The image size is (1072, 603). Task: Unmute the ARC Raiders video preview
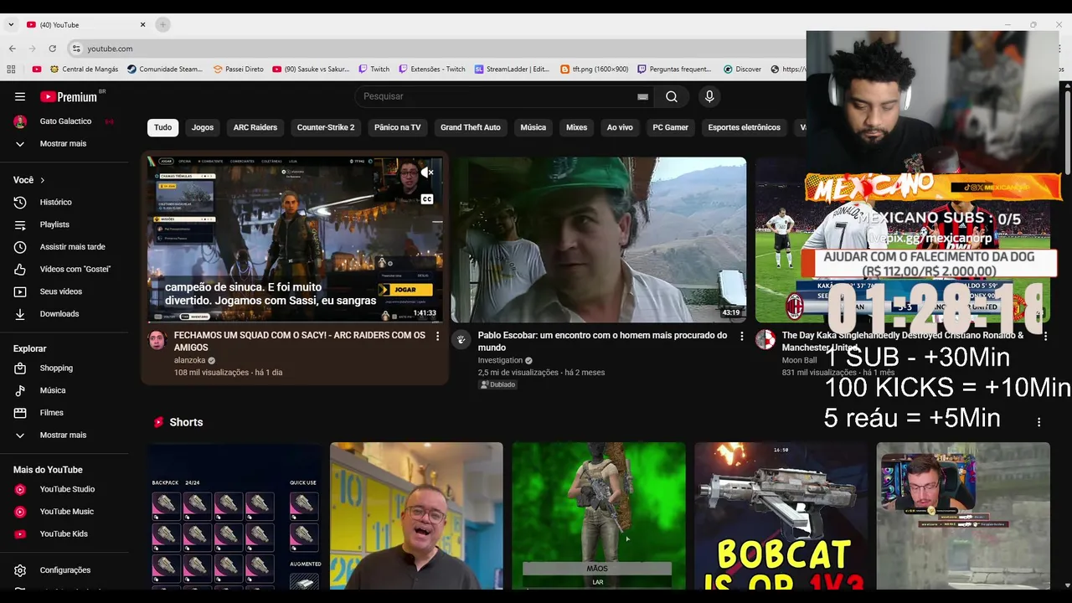coord(427,173)
